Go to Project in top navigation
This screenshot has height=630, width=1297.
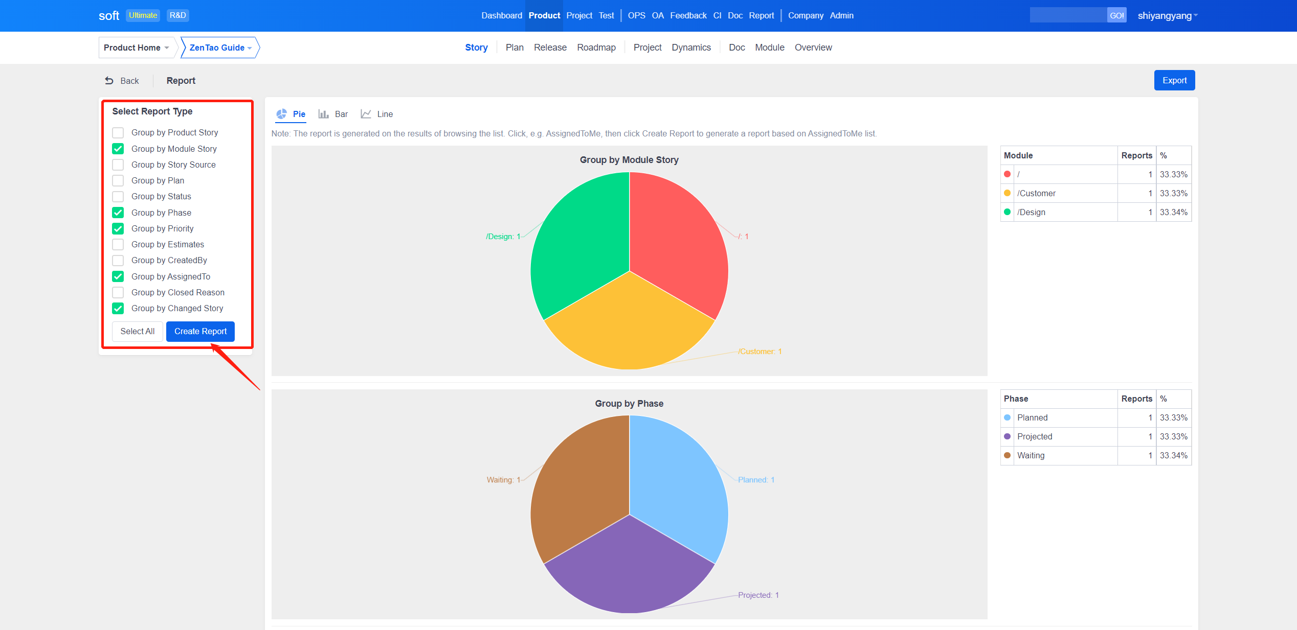coord(579,15)
